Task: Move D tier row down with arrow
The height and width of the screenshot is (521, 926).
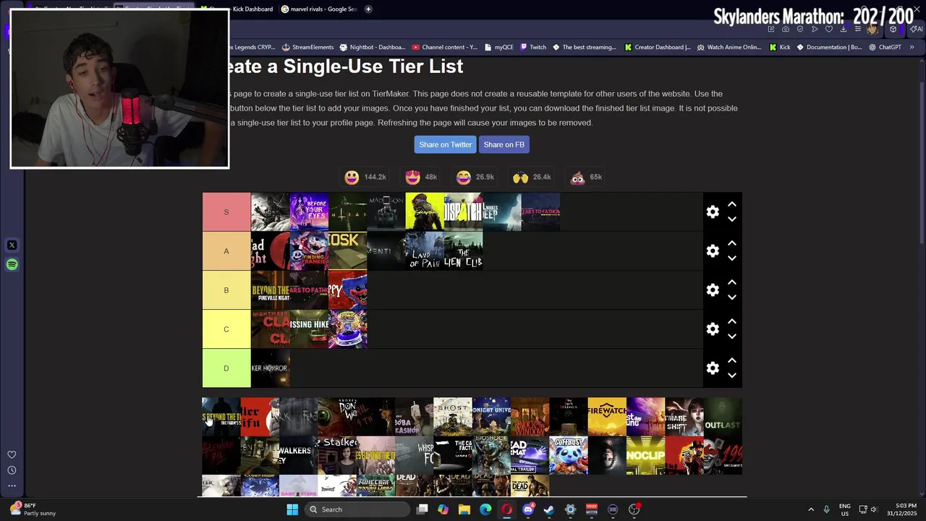Action: pyautogui.click(x=731, y=376)
